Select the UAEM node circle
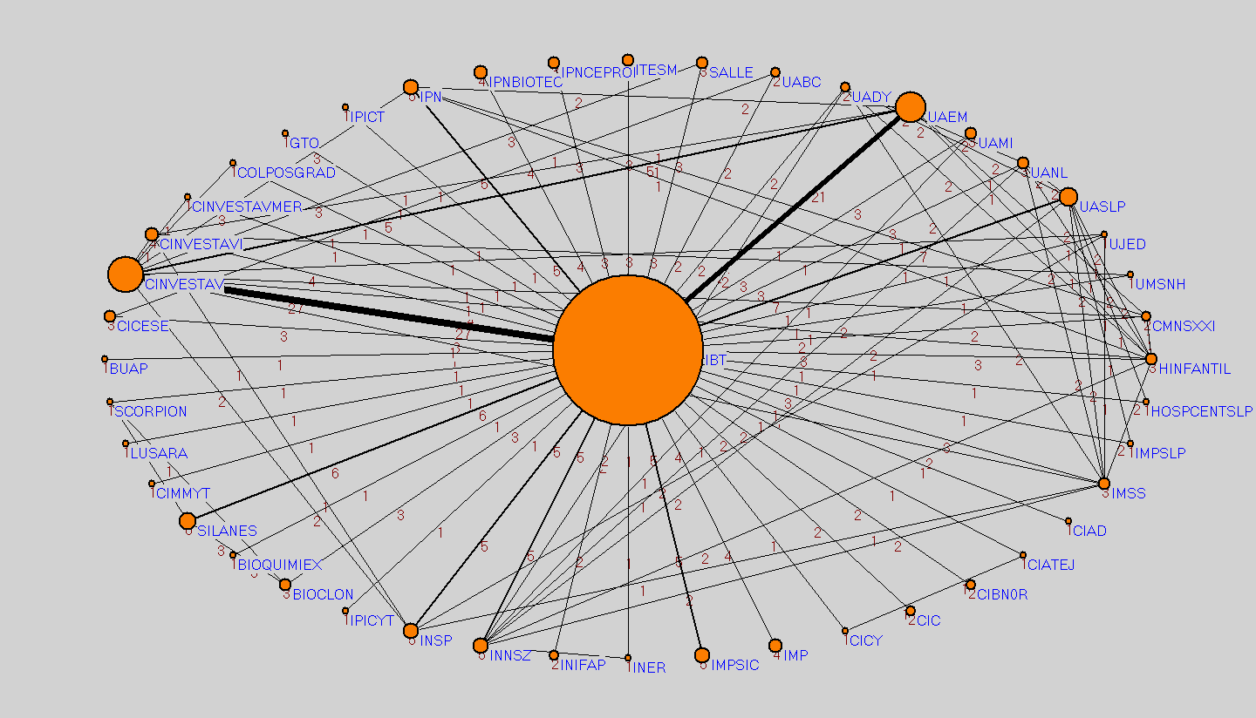 (x=910, y=106)
